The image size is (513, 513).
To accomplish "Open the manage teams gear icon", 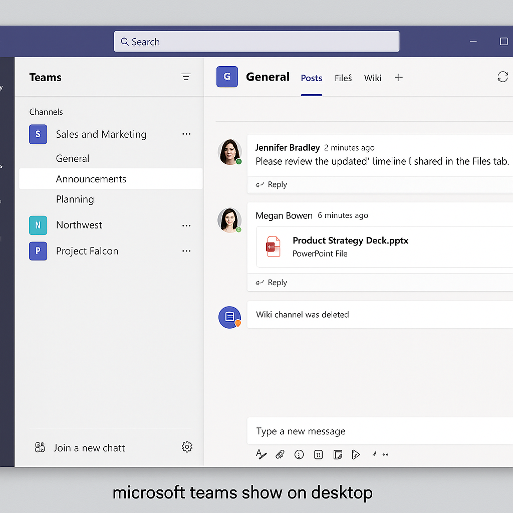I will [x=187, y=447].
